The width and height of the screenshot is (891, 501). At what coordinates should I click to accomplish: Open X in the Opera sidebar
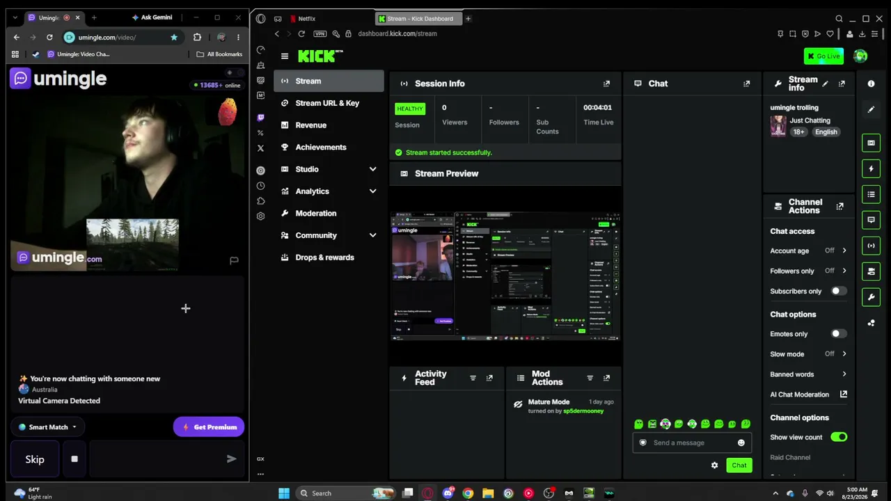coord(260,148)
